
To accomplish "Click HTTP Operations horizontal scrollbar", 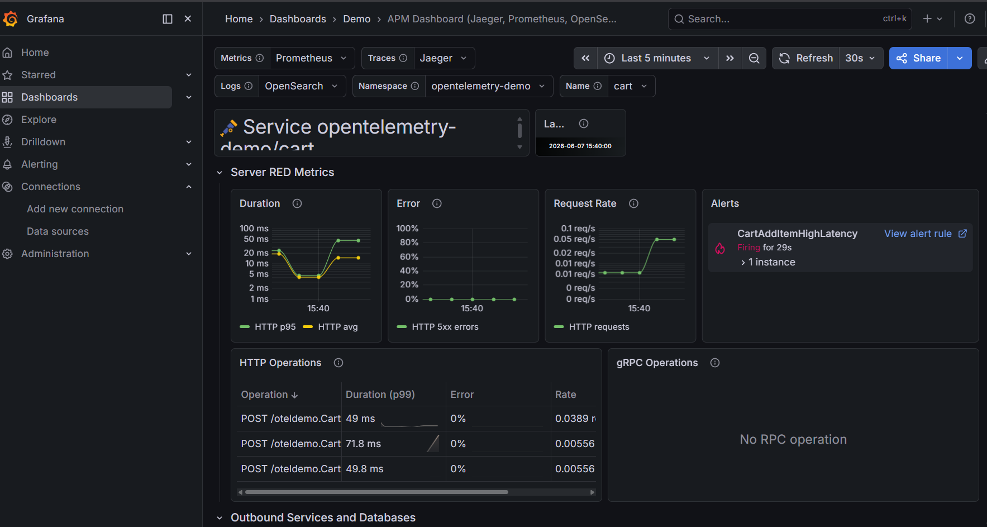I will [x=376, y=492].
